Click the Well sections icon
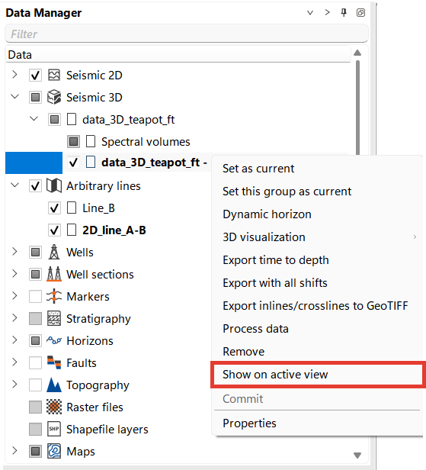Screen dimensions: 426x470 pos(54,274)
